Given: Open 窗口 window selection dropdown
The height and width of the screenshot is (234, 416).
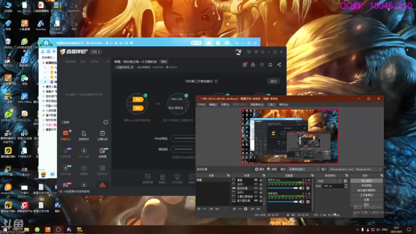Looking at the screenshot, I should [x=355, y=169].
